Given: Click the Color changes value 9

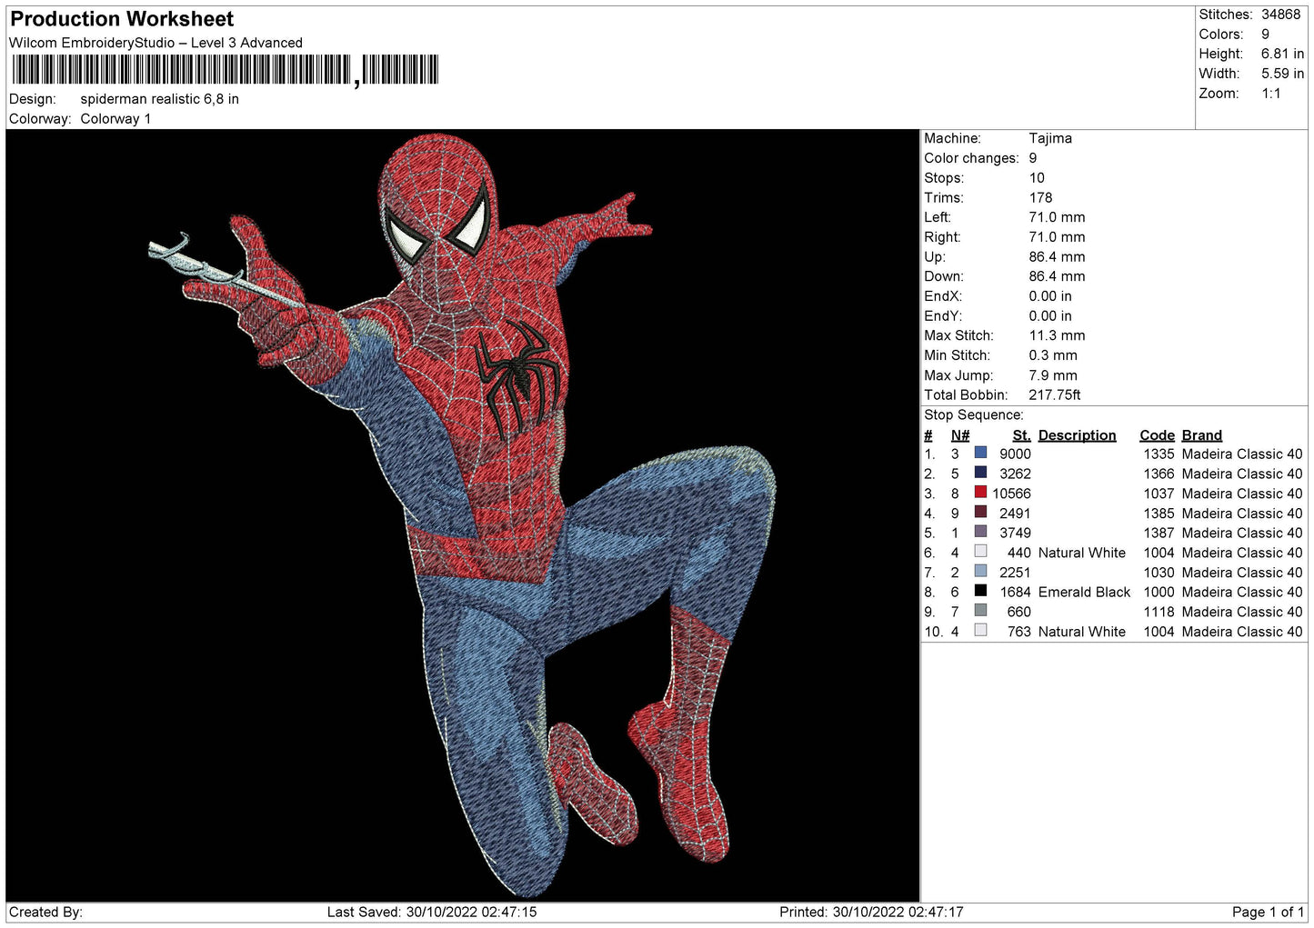Looking at the screenshot, I should (1033, 158).
